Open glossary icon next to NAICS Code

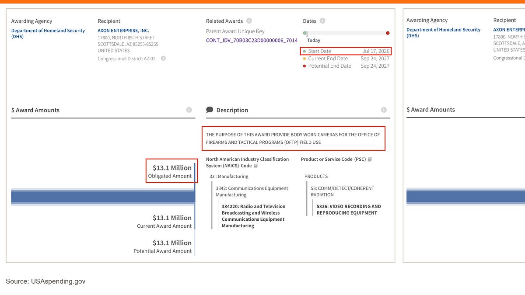tap(256, 166)
